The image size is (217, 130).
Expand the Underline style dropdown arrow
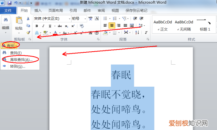pyautogui.click(x=55, y=26)
